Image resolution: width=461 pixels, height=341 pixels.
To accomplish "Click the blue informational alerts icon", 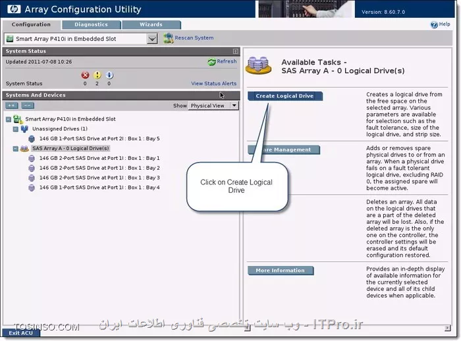I will tap(109, 75).
